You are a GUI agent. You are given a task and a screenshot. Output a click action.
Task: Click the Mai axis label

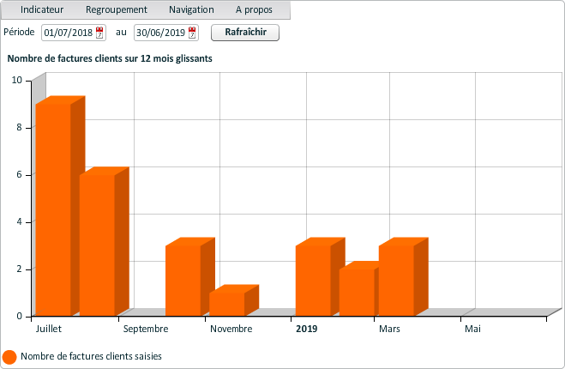click(x=472, y=329)
